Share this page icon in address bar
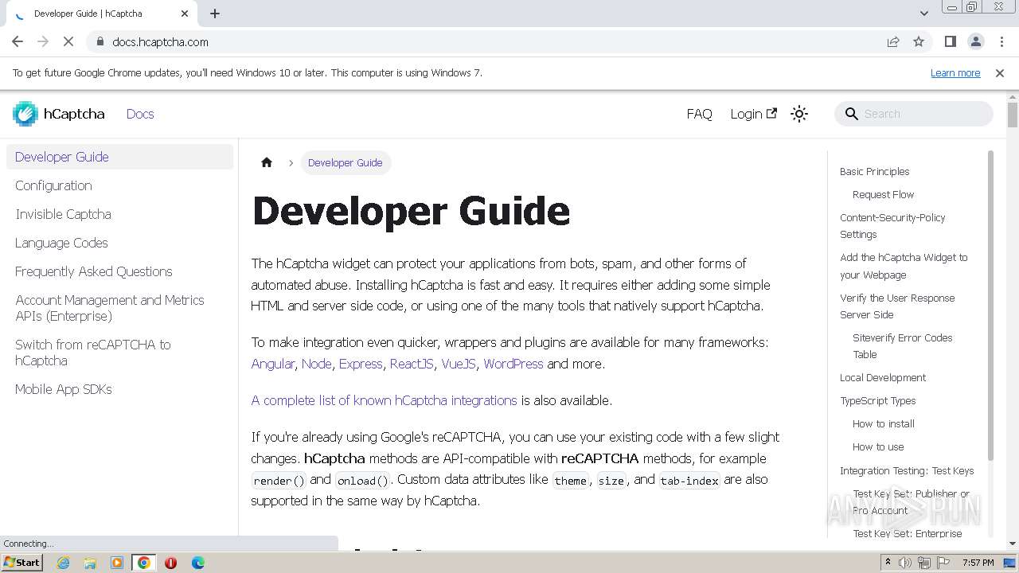Image resolution: width=1019 pixels, height=573 pixels. click(893, 41)
